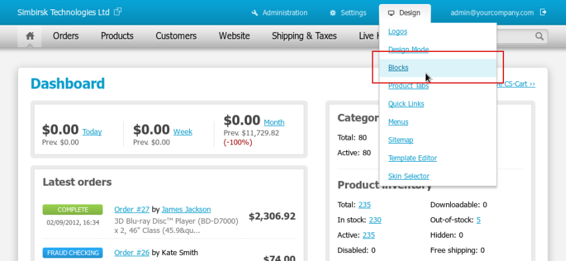566x261 pixels.
Task: Click the Downloadable: 0 entry
Action: pos(458,204)
